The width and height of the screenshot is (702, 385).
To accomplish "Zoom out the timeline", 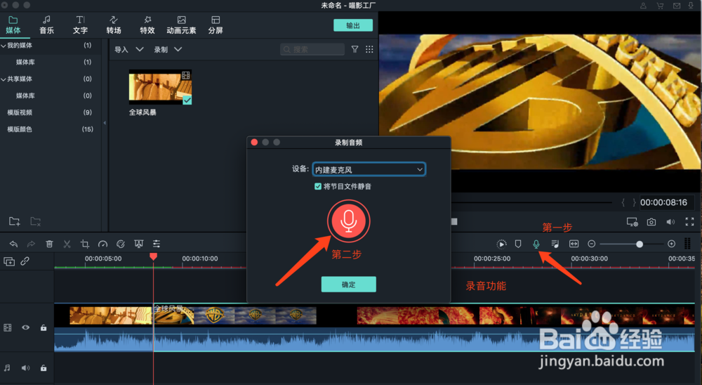I will point(591,244).
